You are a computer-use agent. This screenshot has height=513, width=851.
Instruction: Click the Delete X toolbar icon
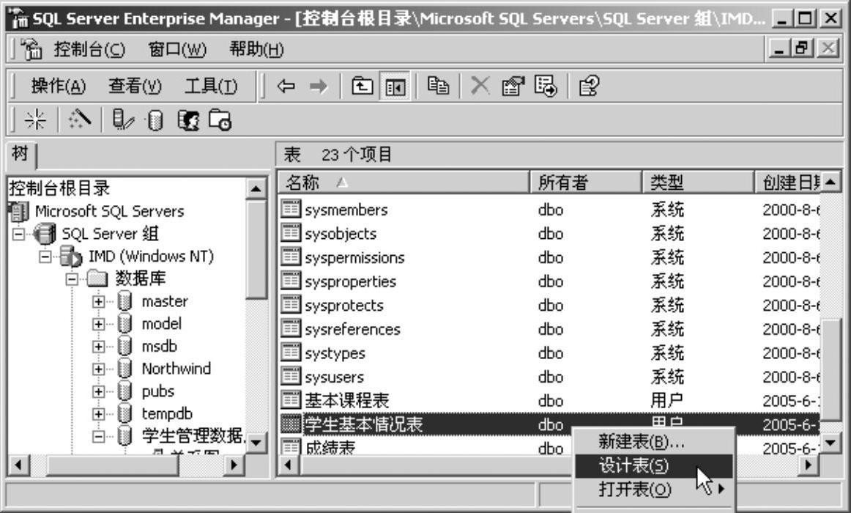coord(480,86)
